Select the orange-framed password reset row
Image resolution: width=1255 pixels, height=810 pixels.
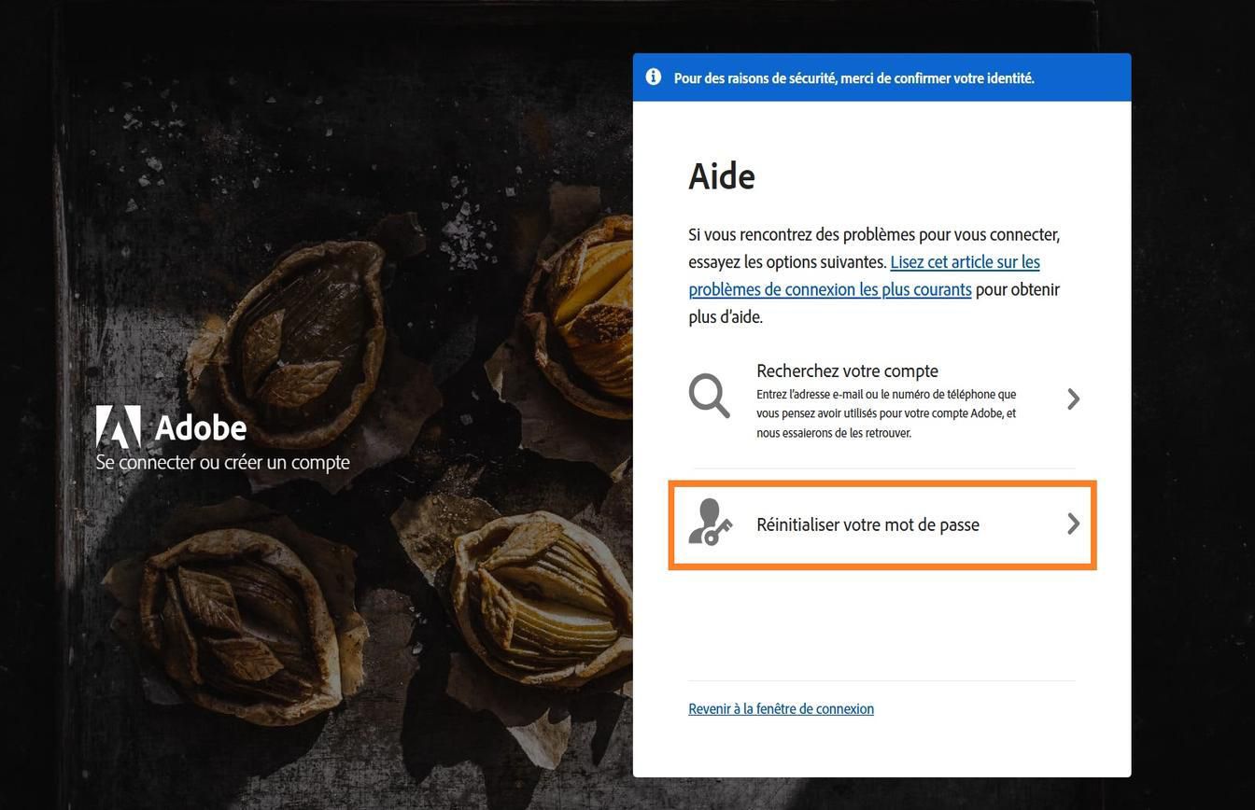881,524
